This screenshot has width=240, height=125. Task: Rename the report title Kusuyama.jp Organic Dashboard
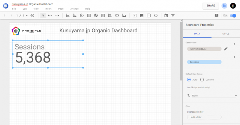(x=33, y=4)
